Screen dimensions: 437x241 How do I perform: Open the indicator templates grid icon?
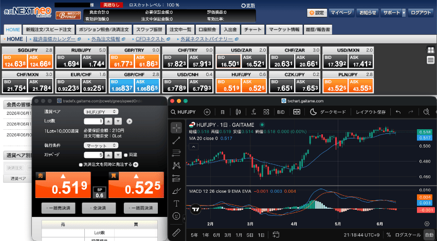pos(266,112)
